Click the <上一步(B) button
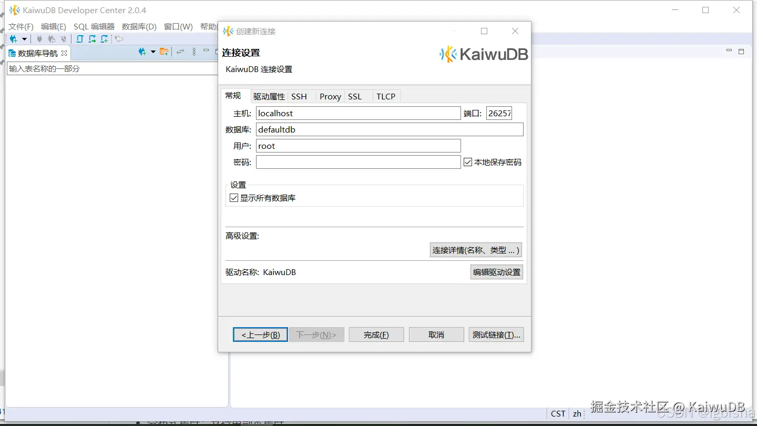Viewport: 757px width, 426px height. pyautogui.click(x=260, y=334)
